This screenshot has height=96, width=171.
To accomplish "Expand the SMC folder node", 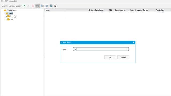I will 6,19.
